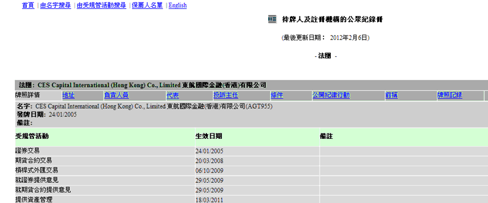This screenshot has height=203, width=488.
Task: Click the 提供資產管理 row cell
Action: coord(105,200)
